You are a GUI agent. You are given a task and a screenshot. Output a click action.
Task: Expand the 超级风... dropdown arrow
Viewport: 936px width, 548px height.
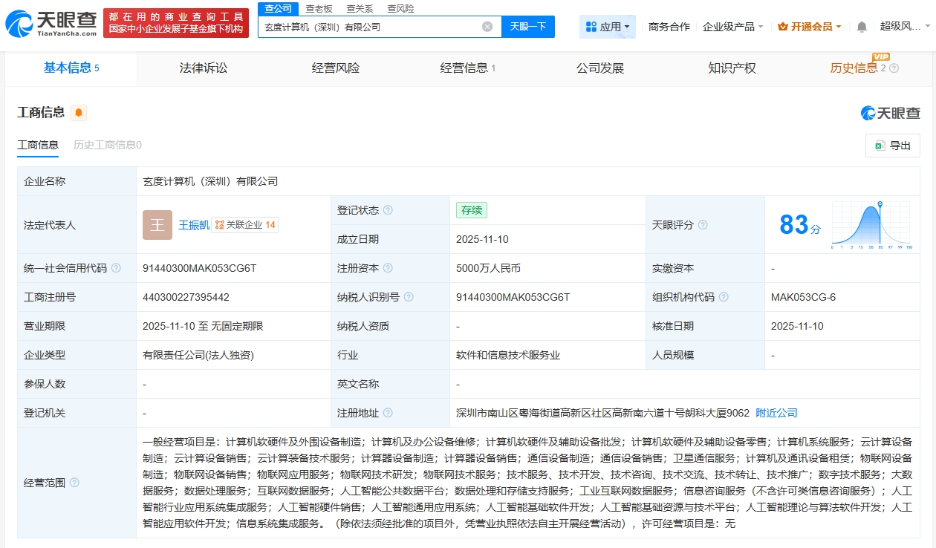pyautogui.click(x=927, y=27)
